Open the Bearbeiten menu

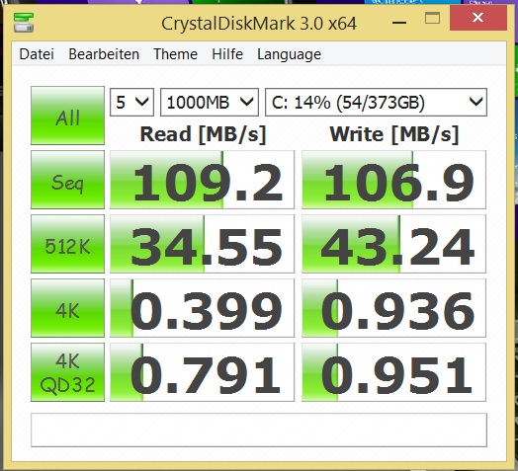pos(104,54)
